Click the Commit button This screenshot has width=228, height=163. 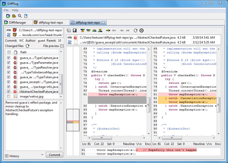click(x=54, y=155)
